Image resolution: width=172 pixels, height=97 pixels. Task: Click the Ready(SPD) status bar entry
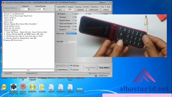pos(8,73)
